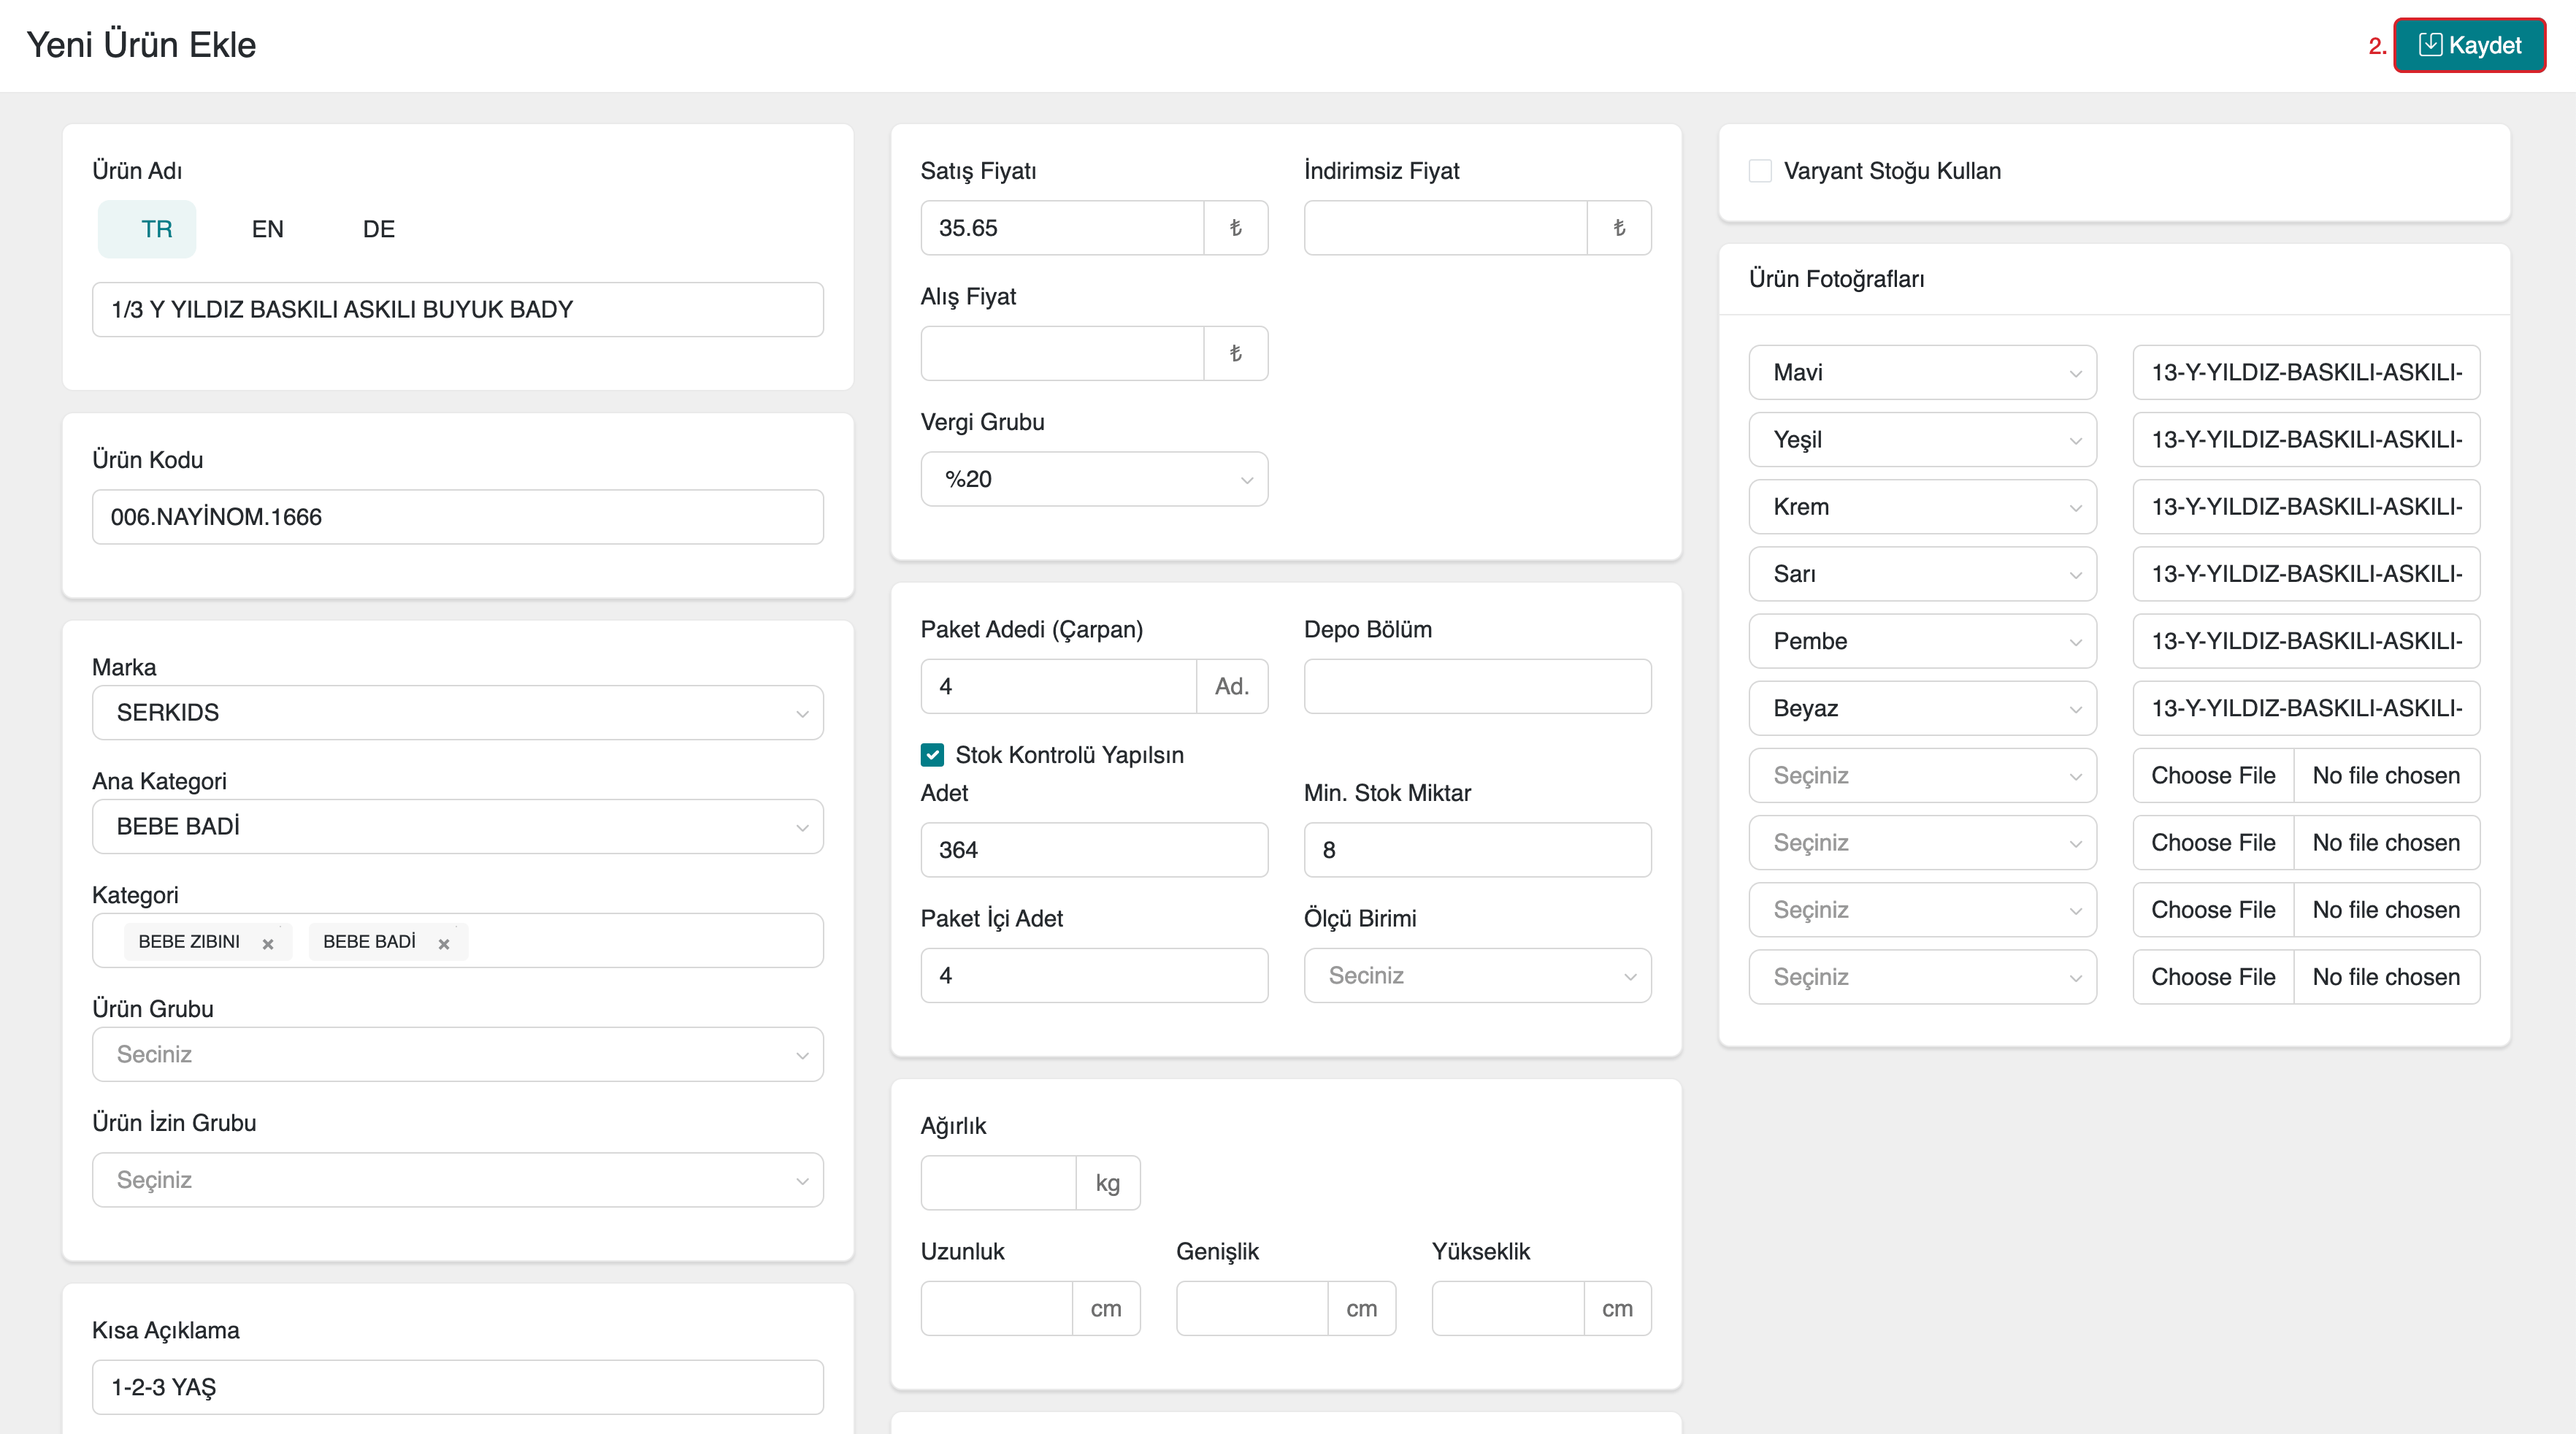
Task: Remove the BEBE ZIBINI category tag
Action: tap(268, 943)
